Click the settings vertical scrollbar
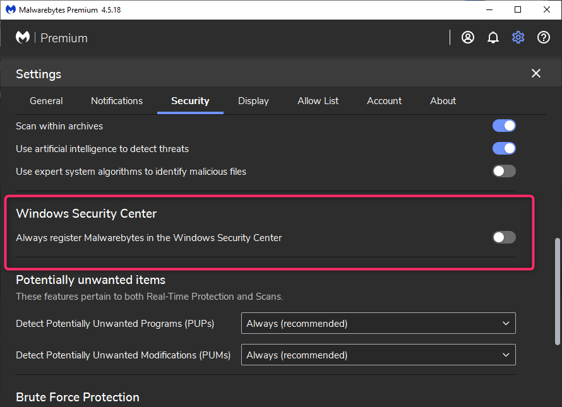Screen dimensions: 562x407 tap(558, 291)
